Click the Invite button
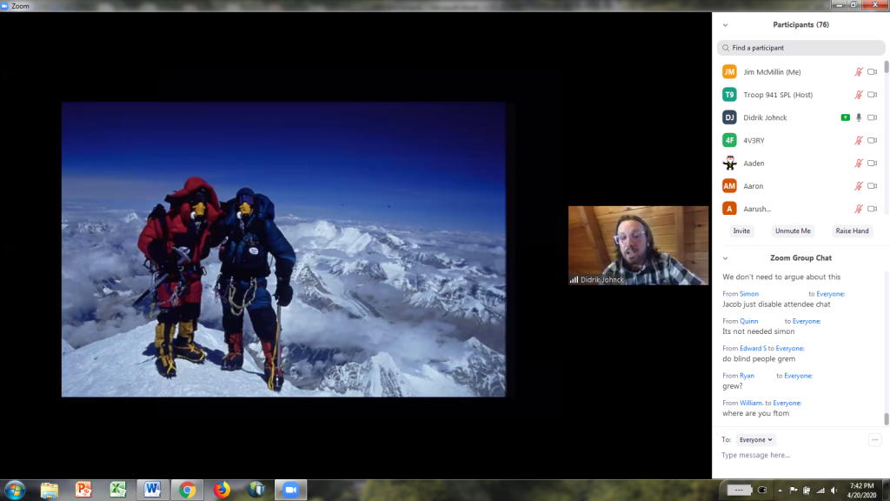 [741, 231]
